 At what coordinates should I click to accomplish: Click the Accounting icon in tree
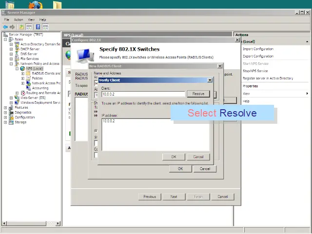(28, 88)
